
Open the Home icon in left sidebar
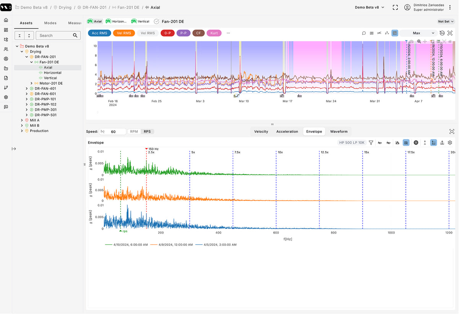pyautogui.click(x=6, y=20)
